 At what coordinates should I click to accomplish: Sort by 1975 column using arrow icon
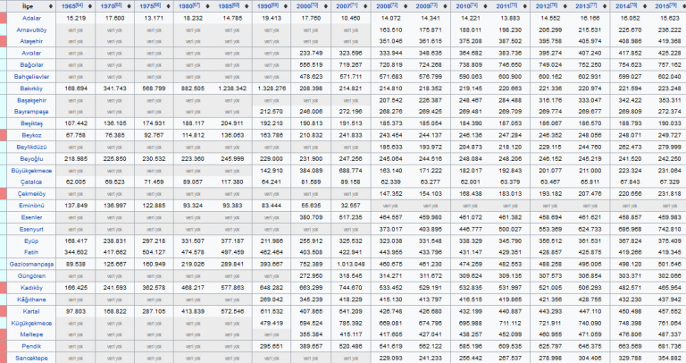(x=170, y=5)
